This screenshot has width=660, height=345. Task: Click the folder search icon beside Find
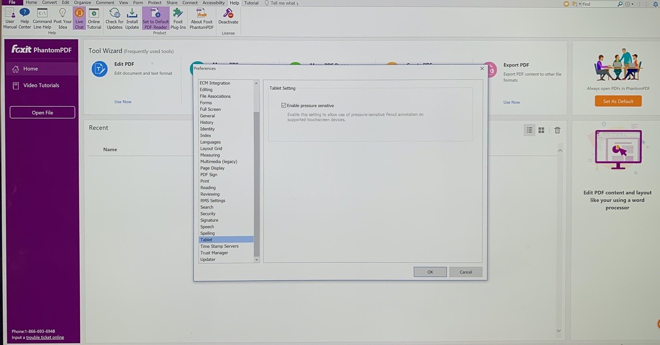point(575,4)
